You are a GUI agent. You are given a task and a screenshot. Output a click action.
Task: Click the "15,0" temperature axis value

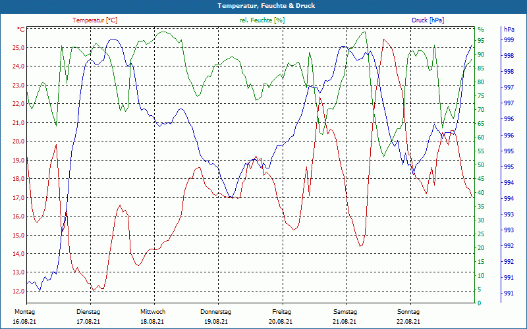click(x=18, y=235)
